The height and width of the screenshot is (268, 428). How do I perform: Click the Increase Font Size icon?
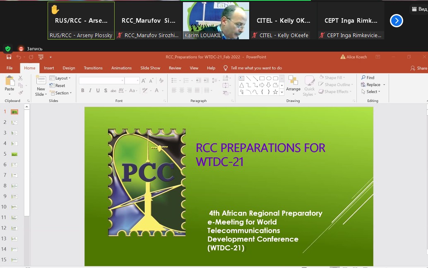[143, 81]
